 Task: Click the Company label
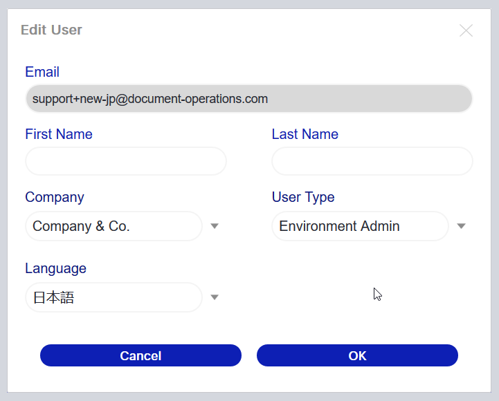55,198
